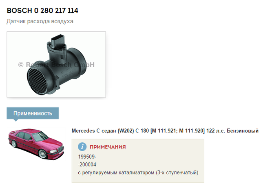Click the Бензиновый fuel type text

[243, 131]
